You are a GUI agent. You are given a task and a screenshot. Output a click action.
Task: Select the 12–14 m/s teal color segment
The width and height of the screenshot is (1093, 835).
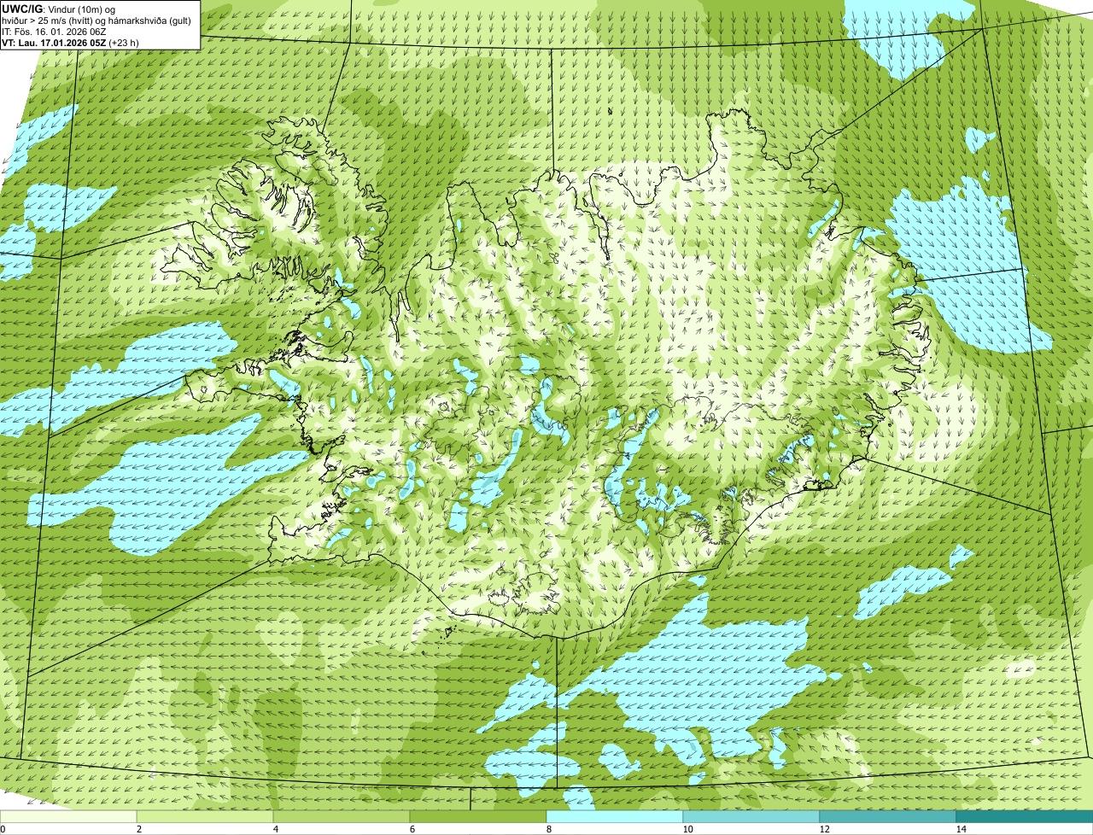888,816
